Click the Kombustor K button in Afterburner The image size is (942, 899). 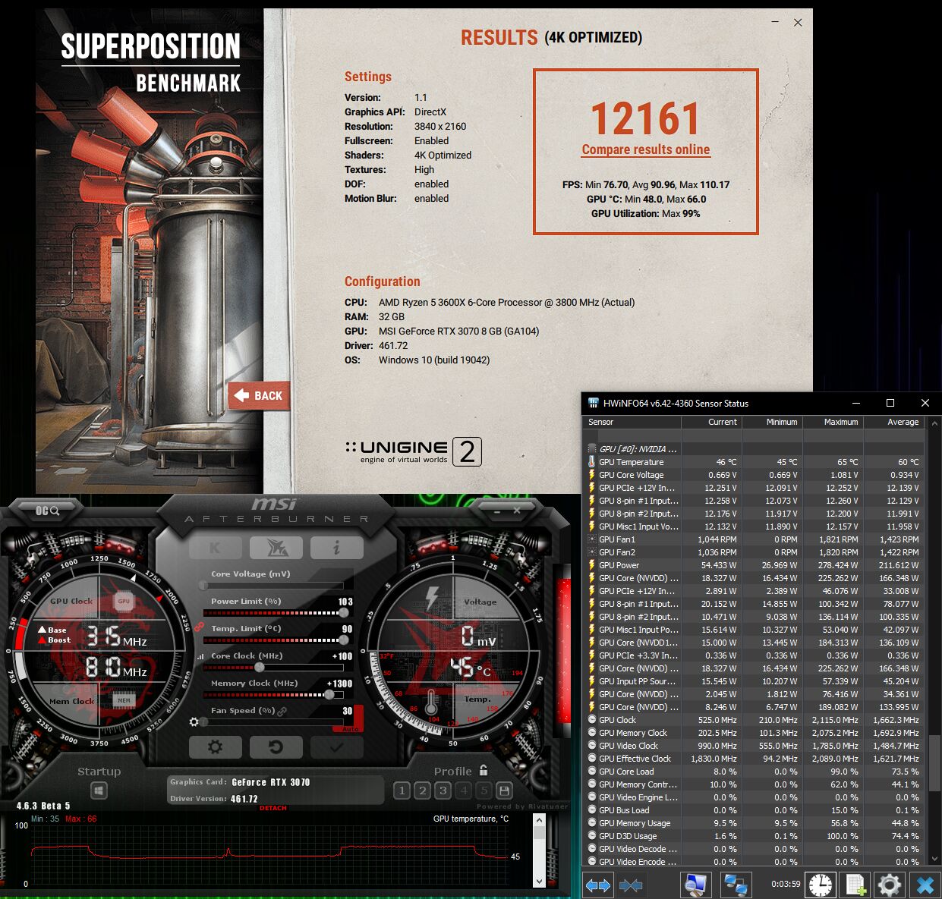pyautogui.click(x=215, y=548)
